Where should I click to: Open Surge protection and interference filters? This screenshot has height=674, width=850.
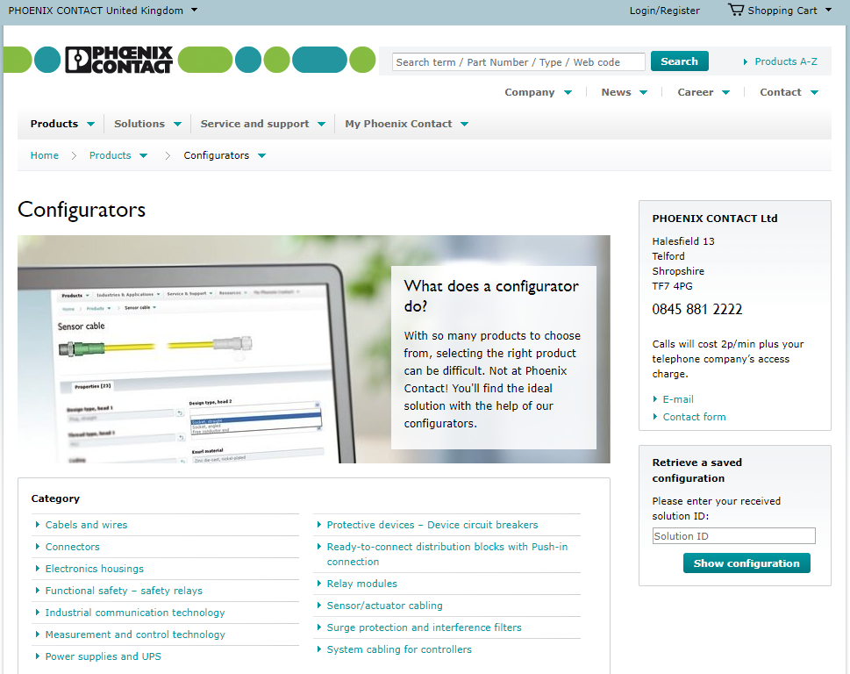[424, 627]
